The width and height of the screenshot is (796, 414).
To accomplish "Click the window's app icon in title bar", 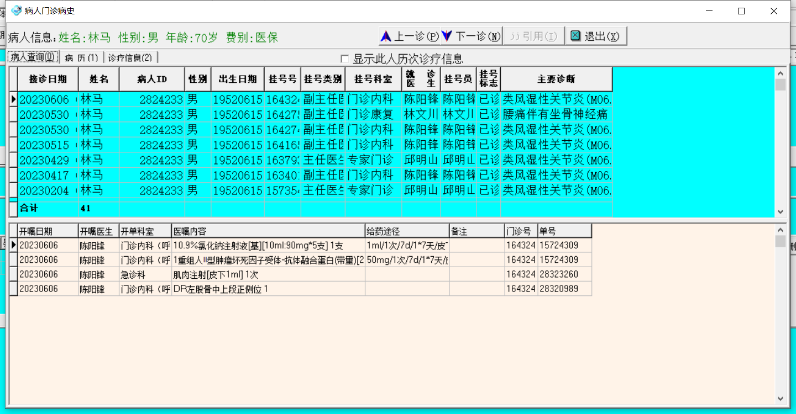I will tap(17, 10).
